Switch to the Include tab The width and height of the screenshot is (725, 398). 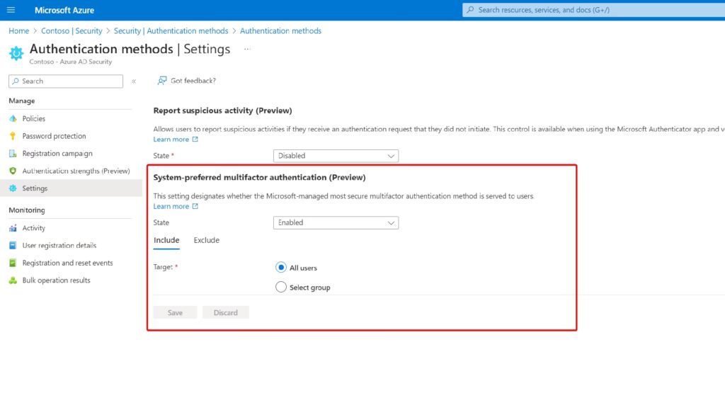(166, 240)
